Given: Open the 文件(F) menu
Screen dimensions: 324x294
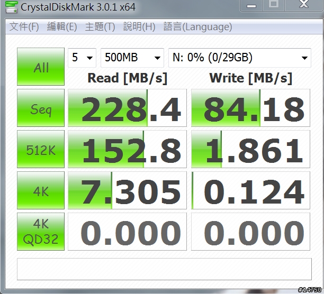Looking at the screenshot, I should (24, 26).
